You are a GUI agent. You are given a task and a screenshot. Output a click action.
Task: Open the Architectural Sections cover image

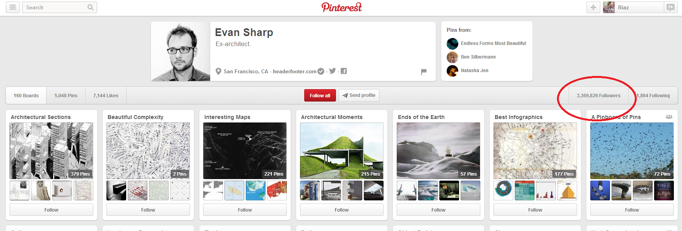coord(51,151)
